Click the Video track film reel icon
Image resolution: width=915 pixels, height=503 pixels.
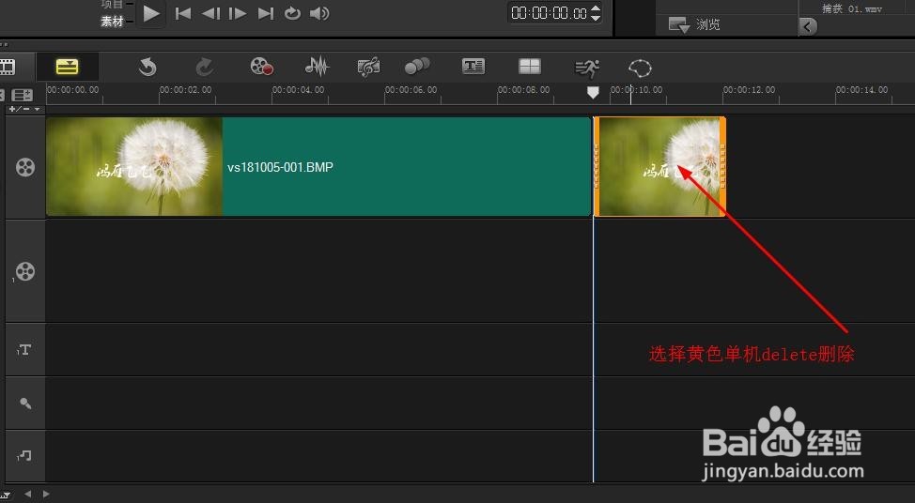tap(25, 167)
